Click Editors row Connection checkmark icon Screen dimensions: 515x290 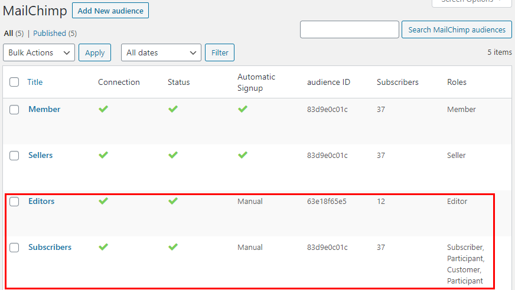click(103, 200)
